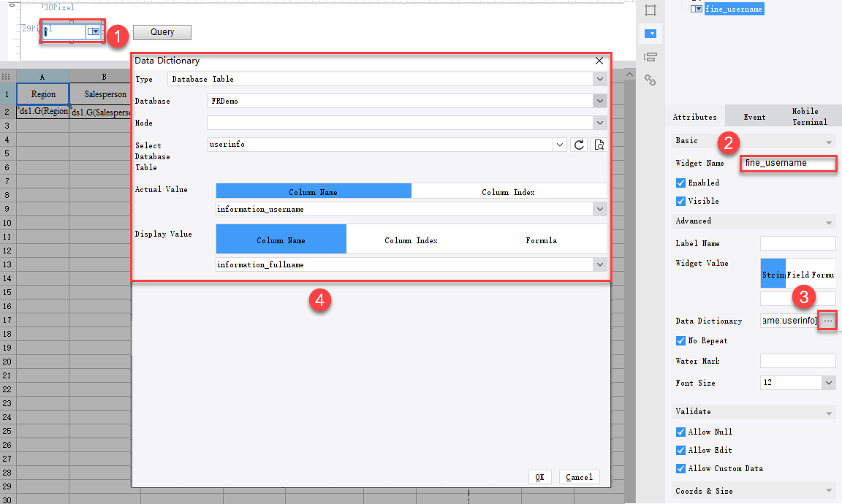The width and height of the screenshot is (842, 504).
Task: Open the blue widget settings sidebar icon
Action: (x=651, y=34)
